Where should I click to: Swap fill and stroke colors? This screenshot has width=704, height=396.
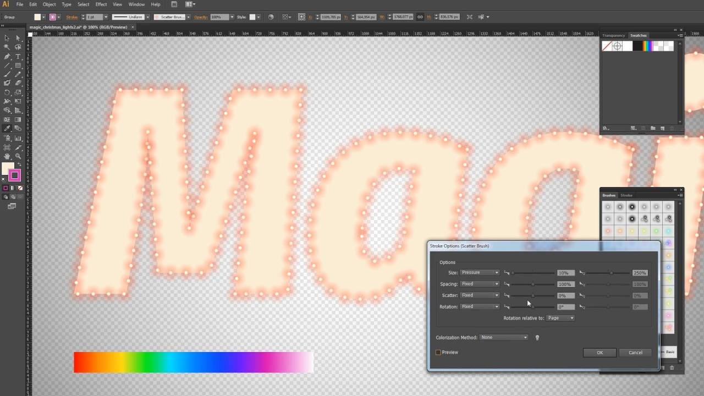(19, 164)
